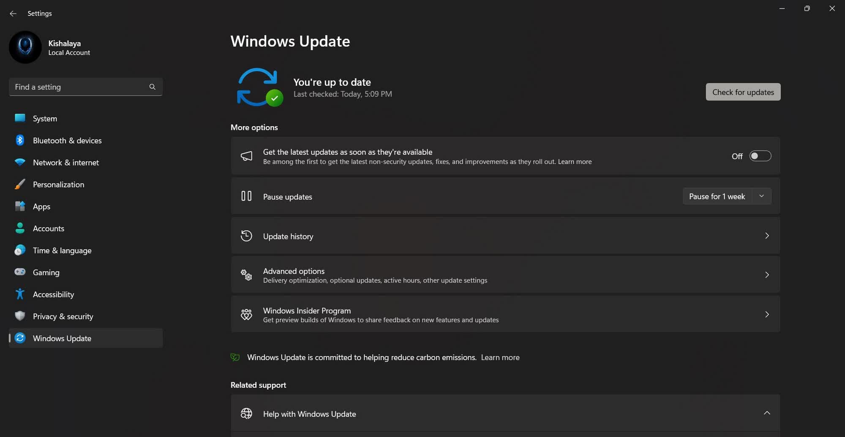Click the Delivery optimization description text

375,280
